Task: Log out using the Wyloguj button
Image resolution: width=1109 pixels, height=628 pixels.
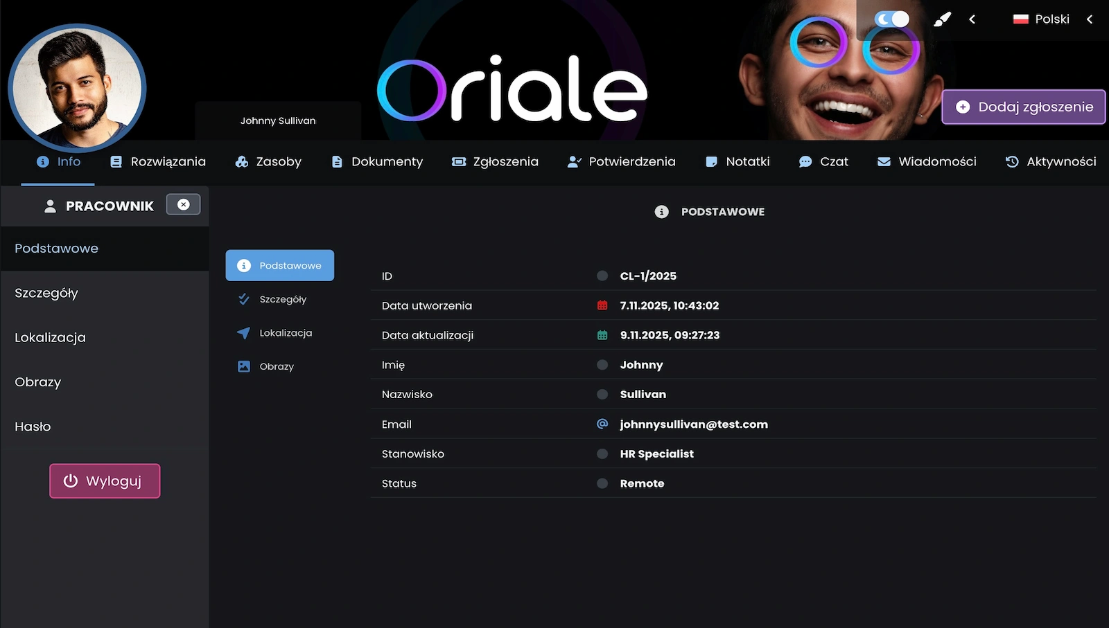Action: pyautogui.click(x=105, y=481)
